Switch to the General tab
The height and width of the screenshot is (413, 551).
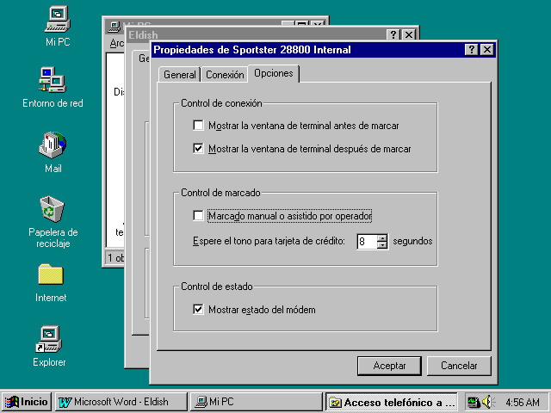tap(180, 75)
